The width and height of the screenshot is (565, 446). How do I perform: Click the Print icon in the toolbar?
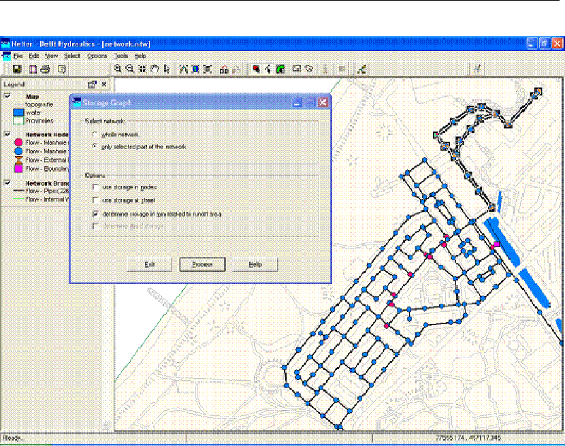(46, 69)
